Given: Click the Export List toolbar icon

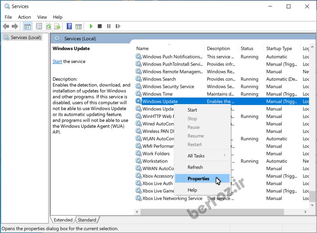Looking at the screenshot, I should (x=57, y=26).
